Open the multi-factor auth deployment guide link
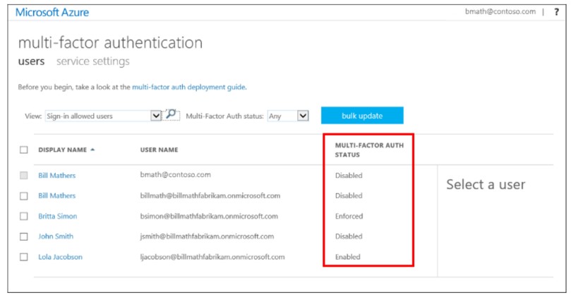The image size is (576, 302). [188, 87]
